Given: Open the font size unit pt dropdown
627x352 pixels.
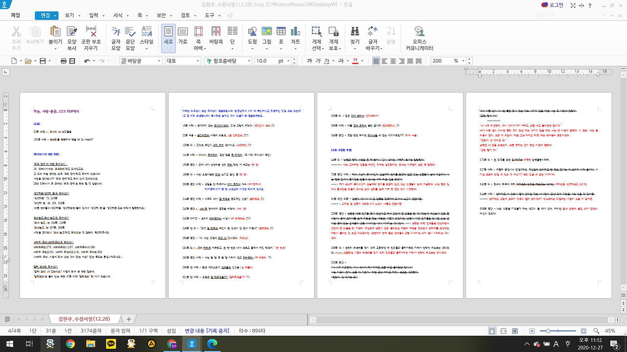Looking at the screenshot, I should pos(289,61).
